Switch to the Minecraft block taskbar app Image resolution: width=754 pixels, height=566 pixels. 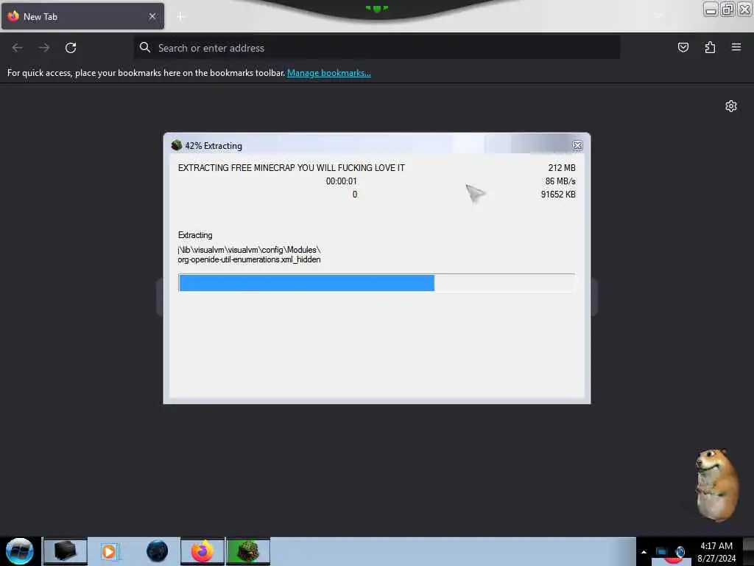[x=248, y=551]
